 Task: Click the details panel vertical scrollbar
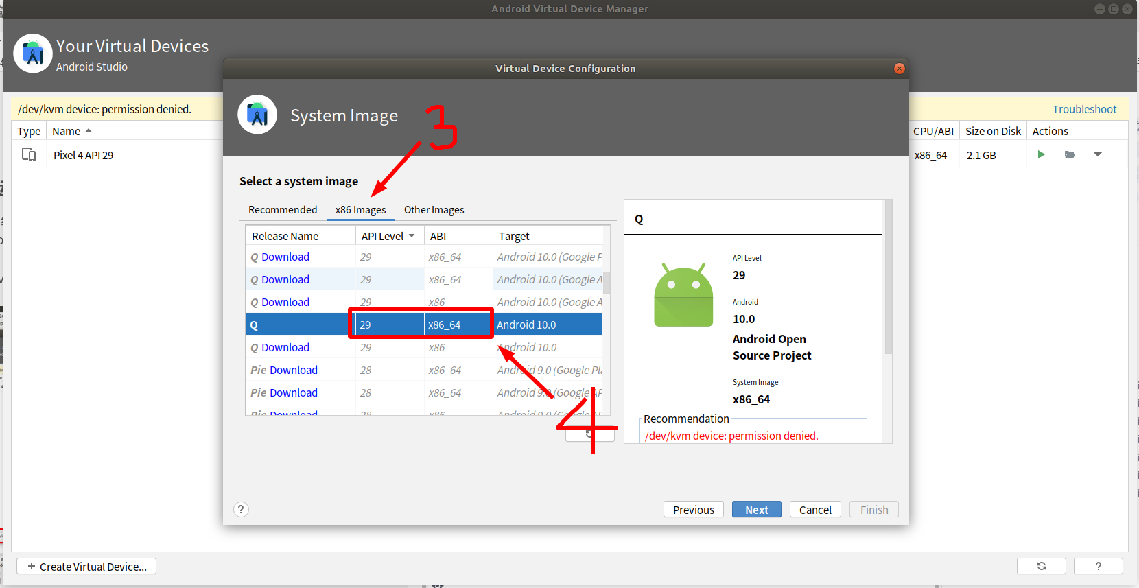889,277
